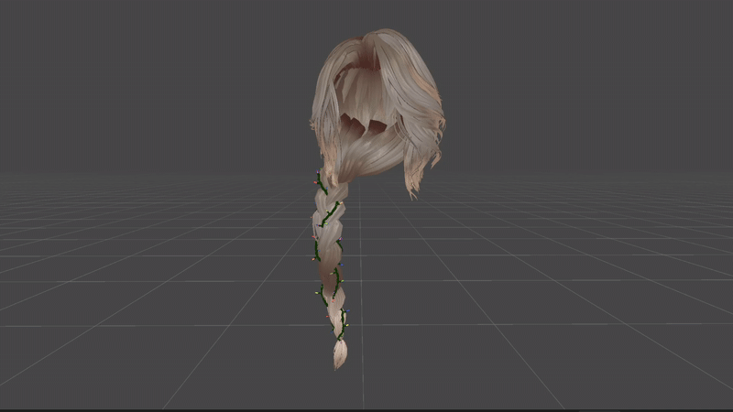Click the green vine near braid bottom

[342, 322]
